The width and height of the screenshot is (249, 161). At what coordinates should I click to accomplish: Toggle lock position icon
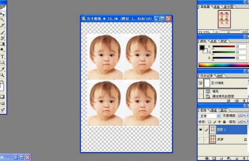pyautogui.click(x=219, y=122)
